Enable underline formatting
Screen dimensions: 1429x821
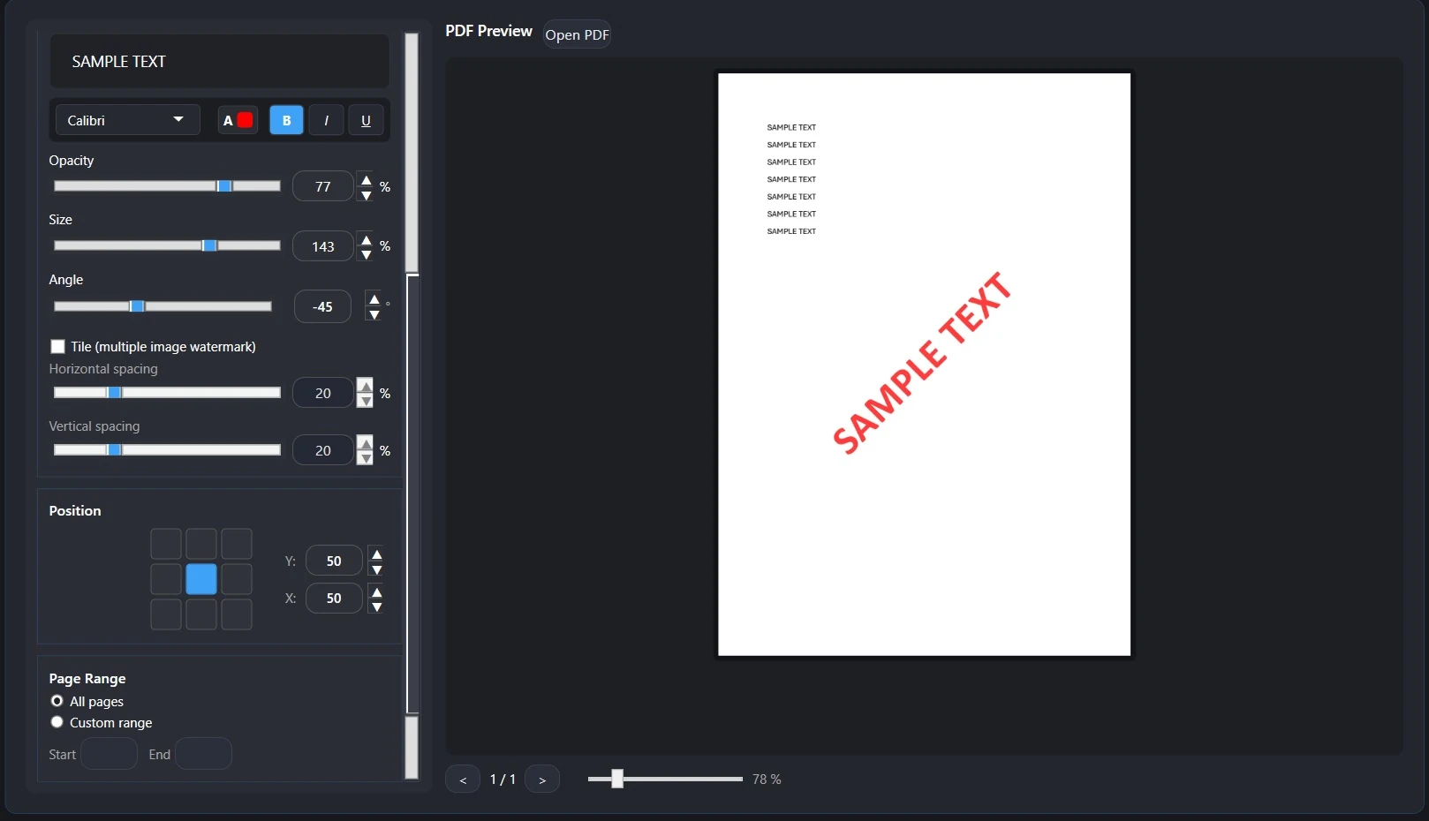pyautogui.click(x=366, y=120)
